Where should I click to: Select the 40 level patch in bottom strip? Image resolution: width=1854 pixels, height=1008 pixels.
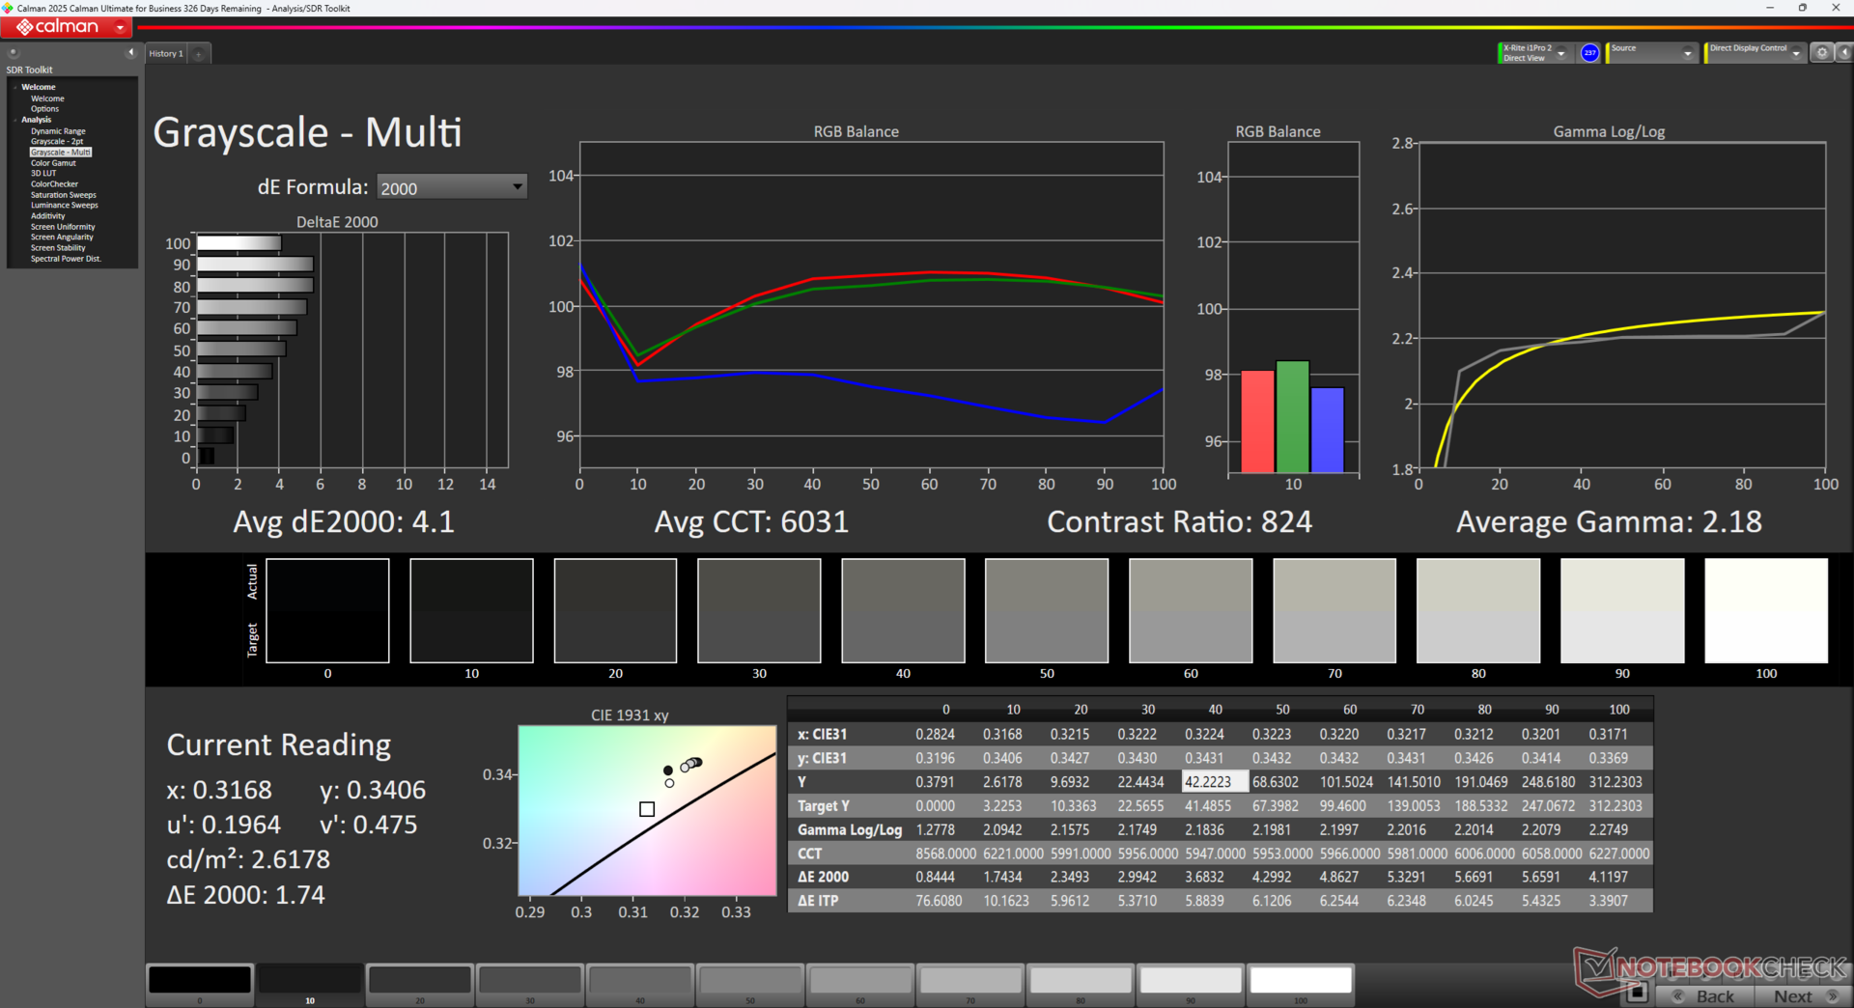[x=640, y=985]
